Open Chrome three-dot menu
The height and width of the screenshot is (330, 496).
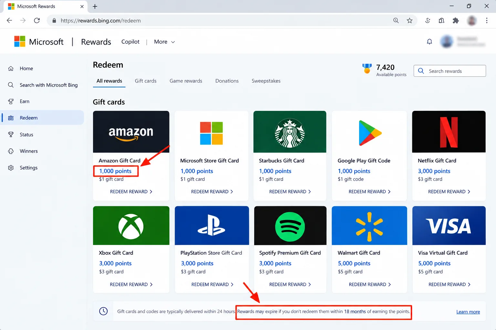[x=487, y=21]
